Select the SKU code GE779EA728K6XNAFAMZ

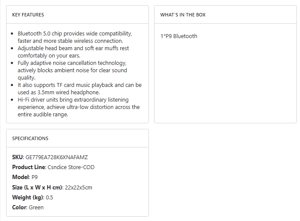(x=57, y=157)
